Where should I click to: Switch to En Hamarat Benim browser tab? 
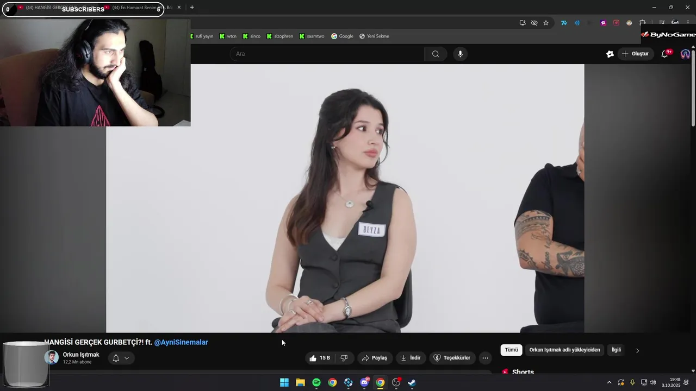click(x=141, y=8)
